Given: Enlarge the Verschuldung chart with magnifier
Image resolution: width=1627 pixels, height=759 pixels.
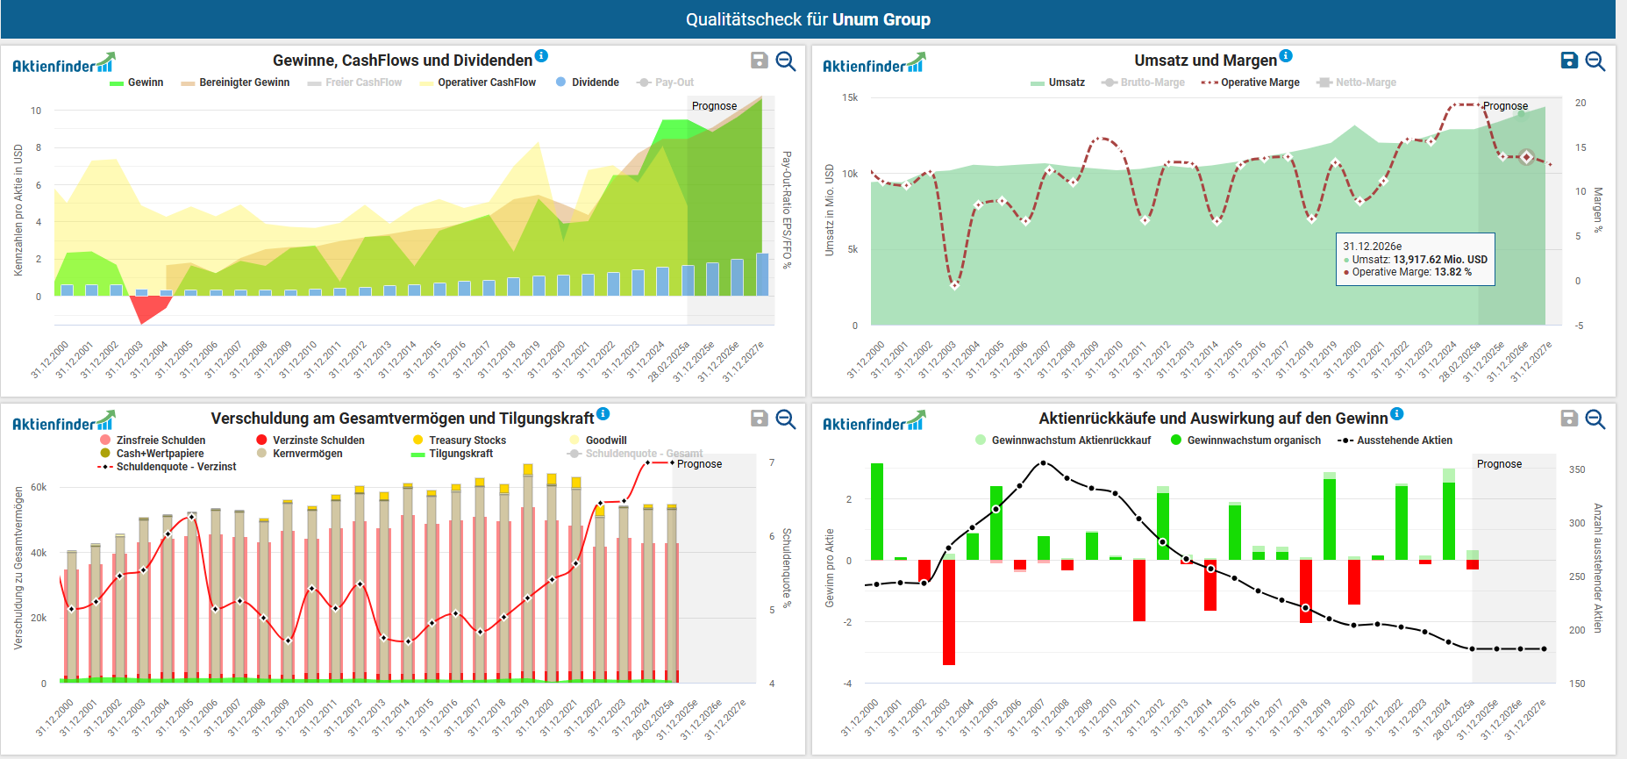Looking at the screenshot, I should [786, 419].
